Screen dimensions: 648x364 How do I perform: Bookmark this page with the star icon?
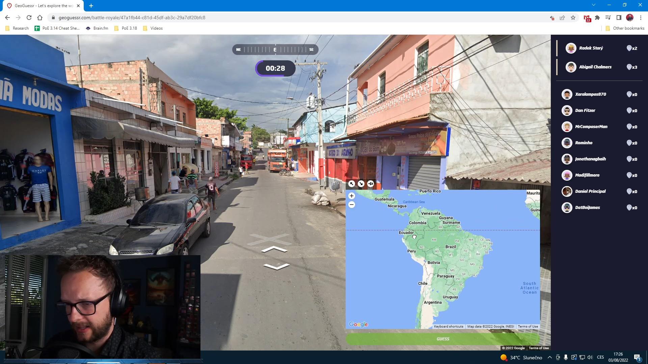pos(573,18)
